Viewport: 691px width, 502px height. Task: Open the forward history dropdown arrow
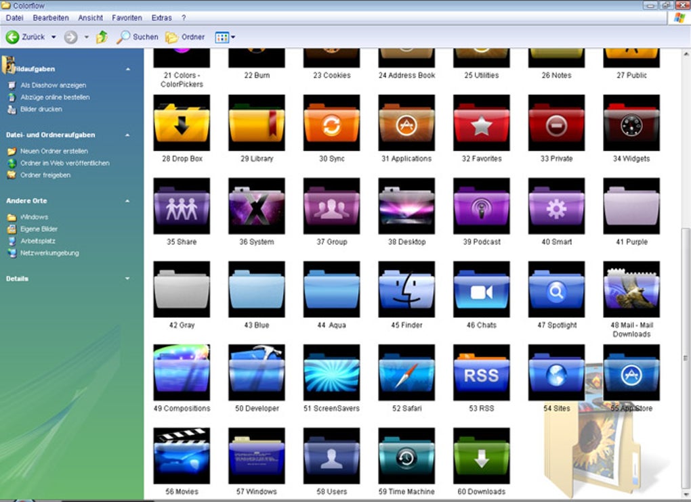tap(87, 37)
